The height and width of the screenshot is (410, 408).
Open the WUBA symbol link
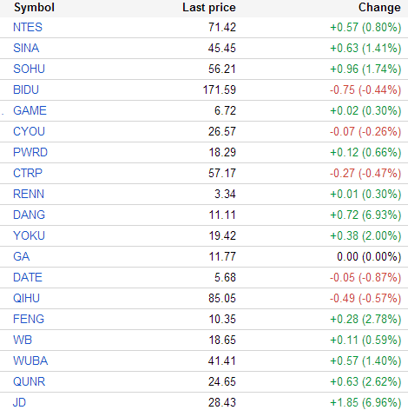point(30,360)
